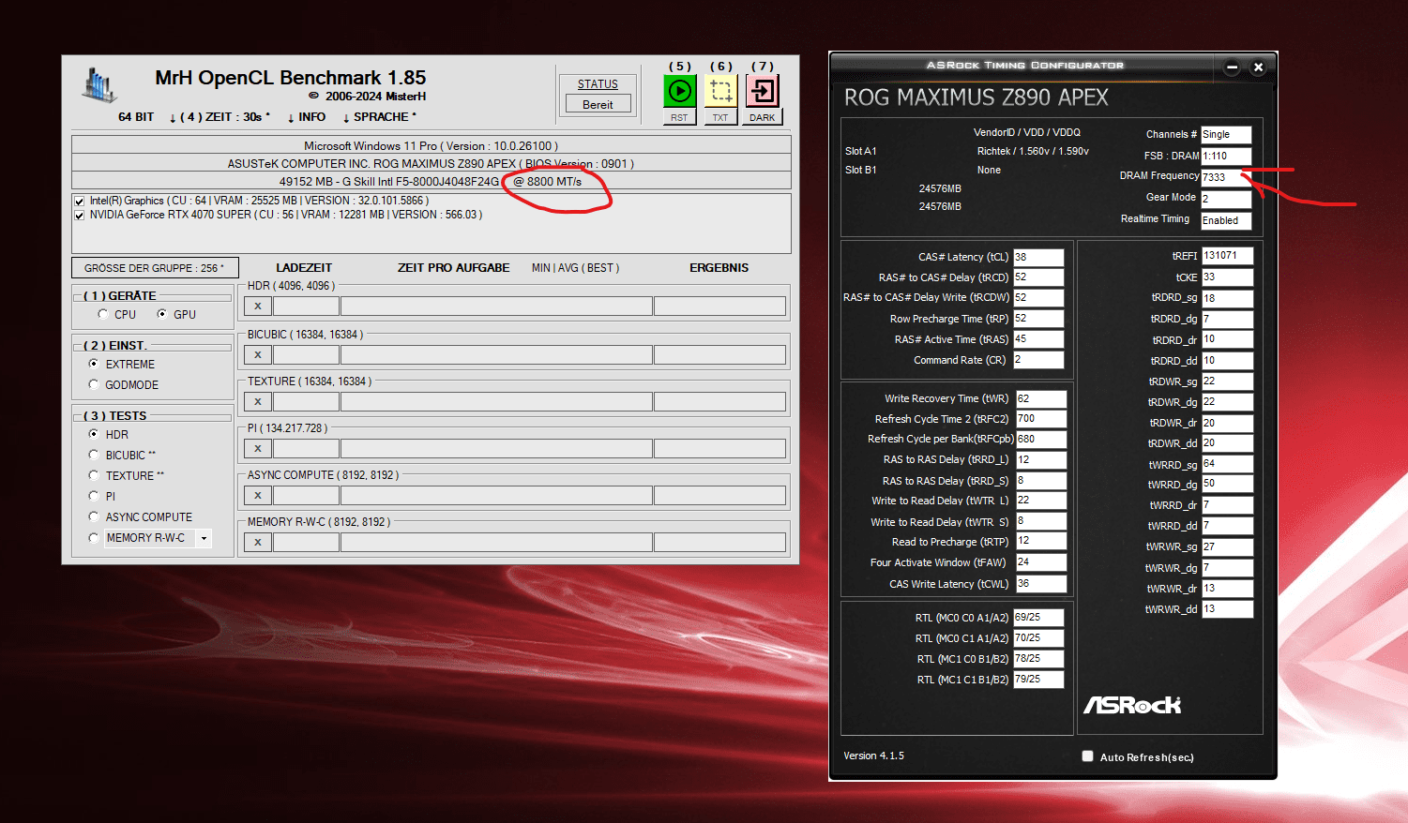
Task: Click the X button in ASYNC COMPUTE row
Action: click(x=258, y=495)
